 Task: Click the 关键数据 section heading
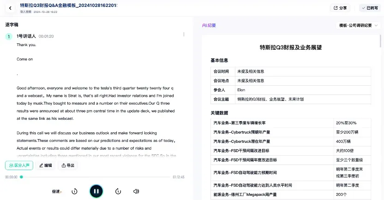pyautogui.click(x=219, y=113)
